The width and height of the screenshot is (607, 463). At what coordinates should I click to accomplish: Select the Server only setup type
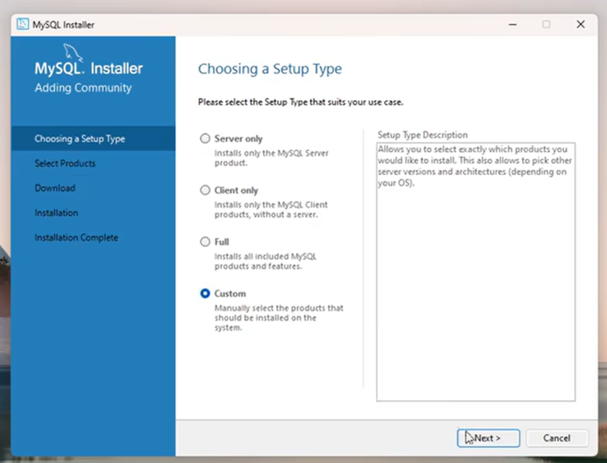click(205, 139)
